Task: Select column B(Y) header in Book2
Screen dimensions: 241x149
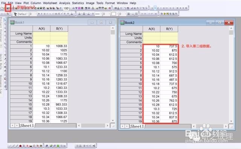Action: coord(169,29)
